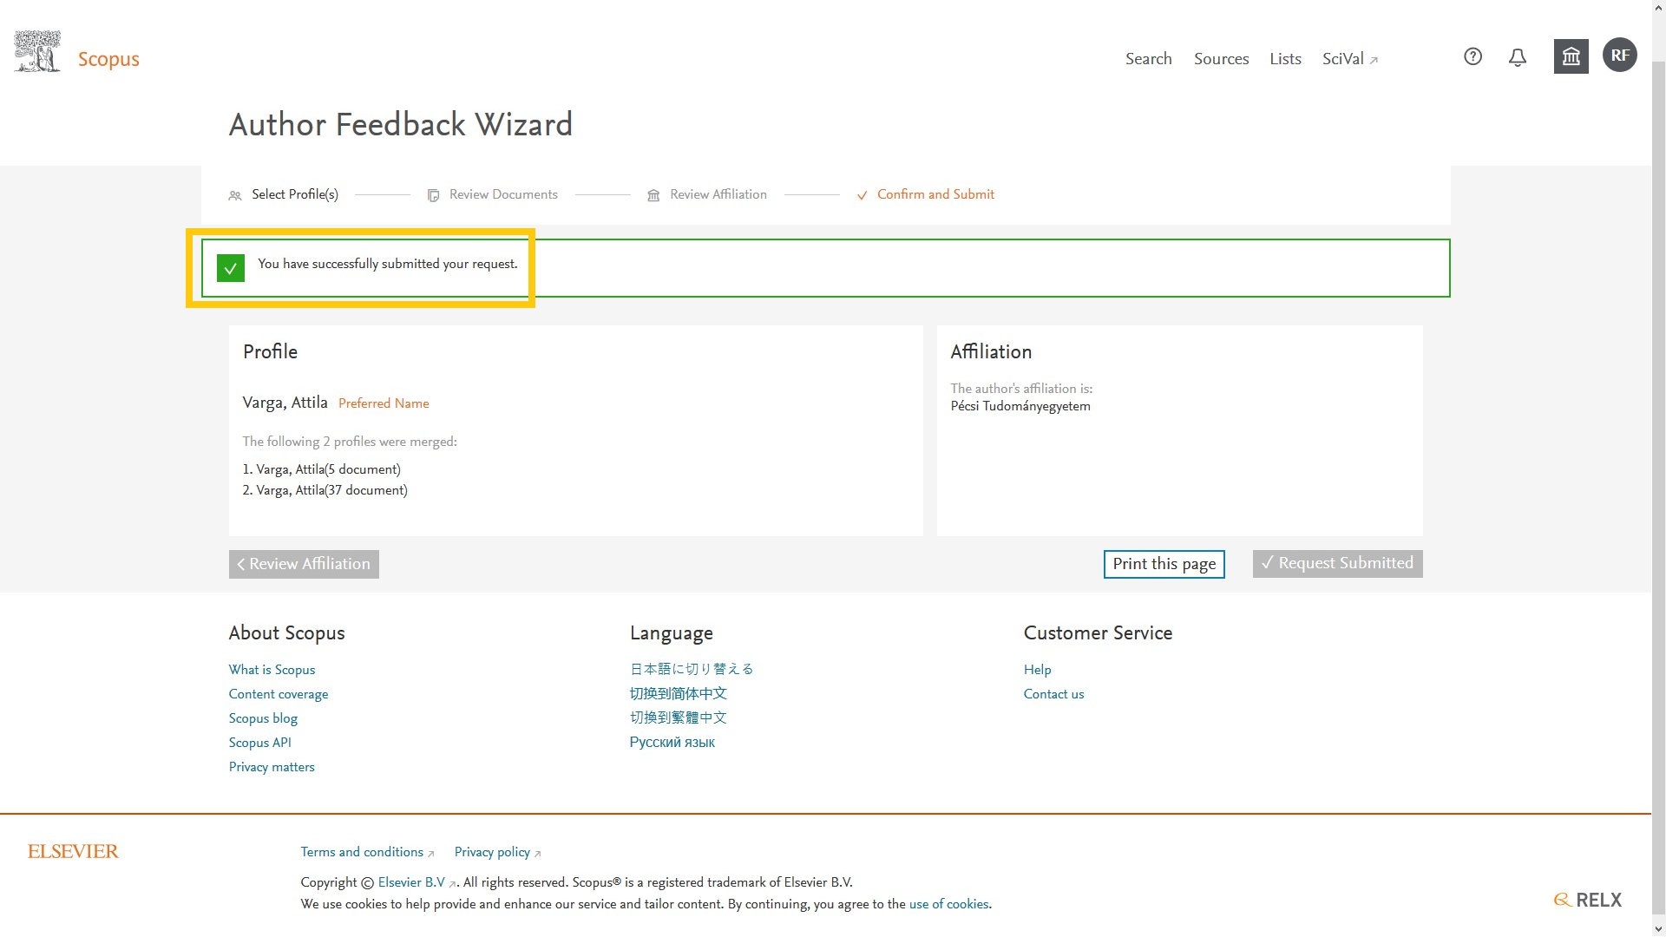Click the Select Profile(s) people icon

[235, 196]
